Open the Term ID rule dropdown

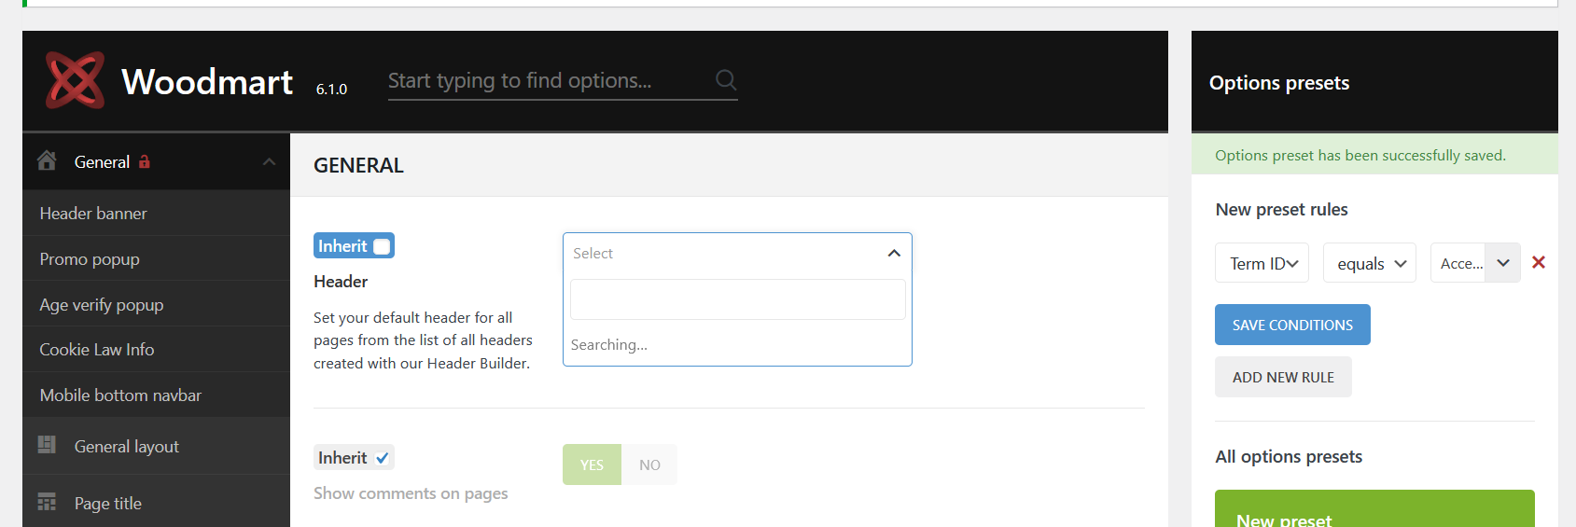[x=1262, y=263]
